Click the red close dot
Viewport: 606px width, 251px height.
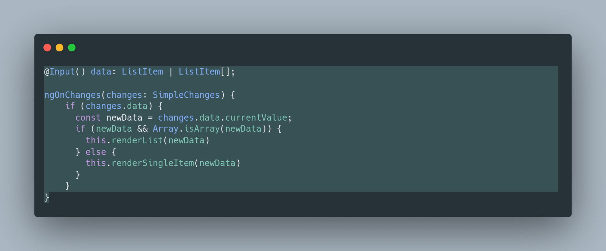(x=47, y=48)
